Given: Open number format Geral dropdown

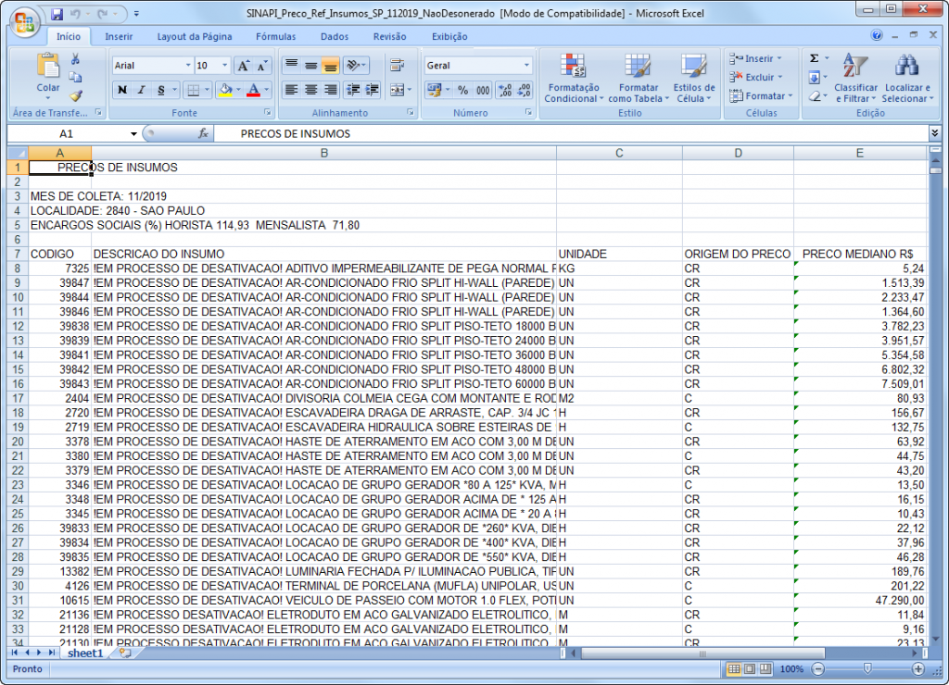Looking at the screenshot, I should tap(526, 66).
